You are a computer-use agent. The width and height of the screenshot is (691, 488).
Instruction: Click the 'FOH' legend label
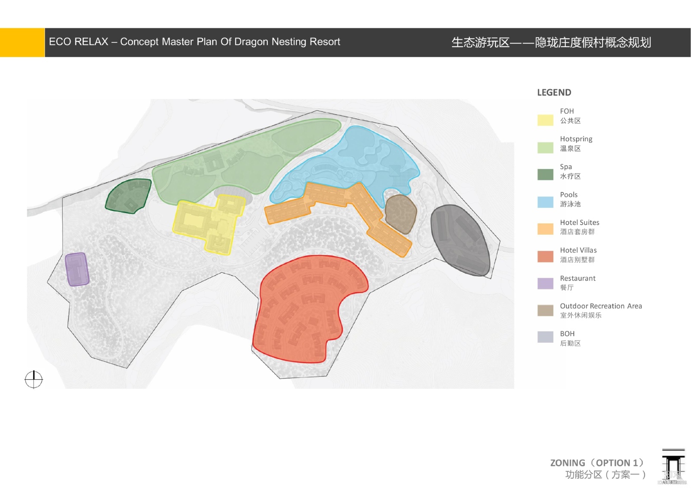(567, 111)
